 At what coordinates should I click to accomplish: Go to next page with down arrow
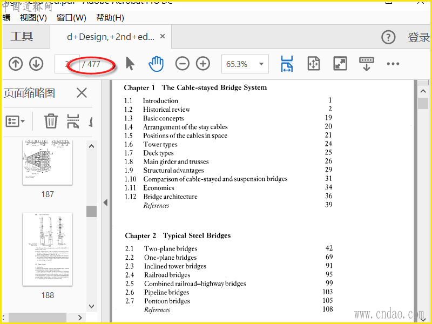coord(36,64)
